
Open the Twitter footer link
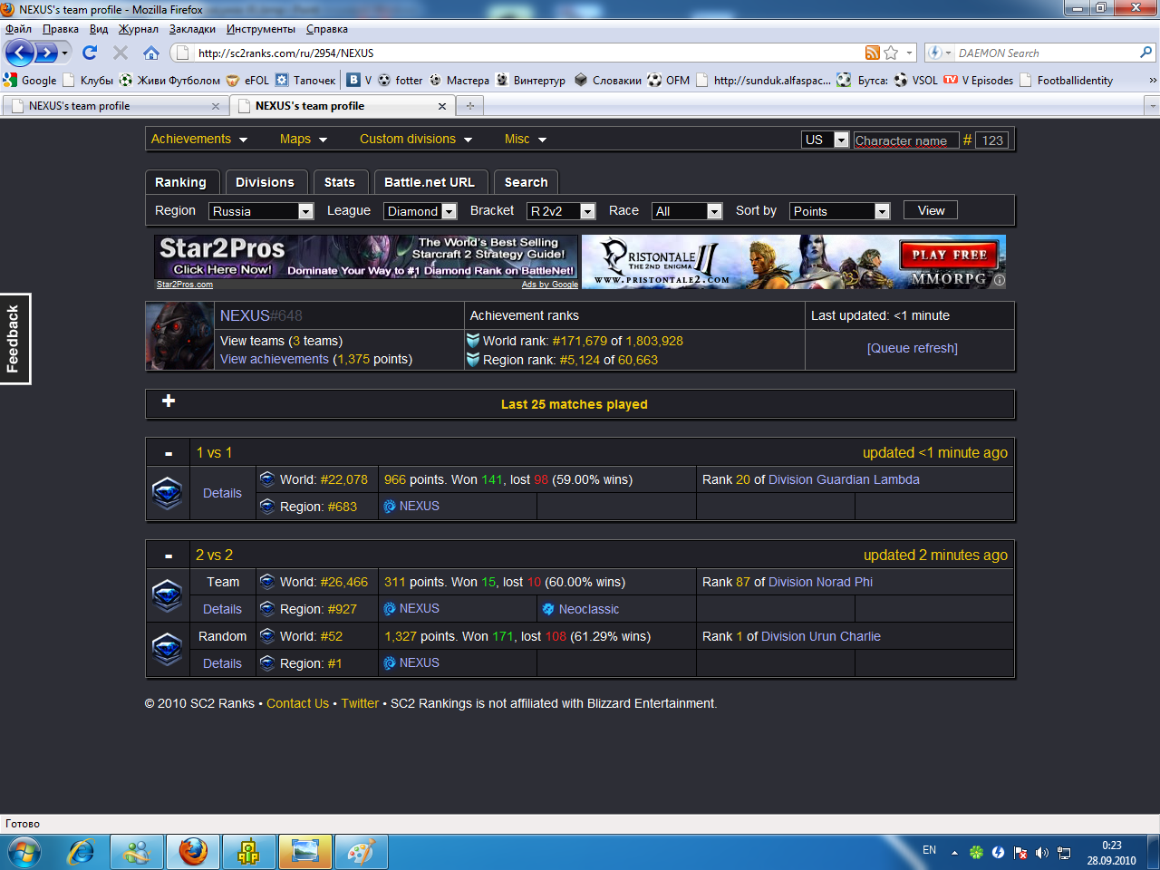tap(360, 703)
